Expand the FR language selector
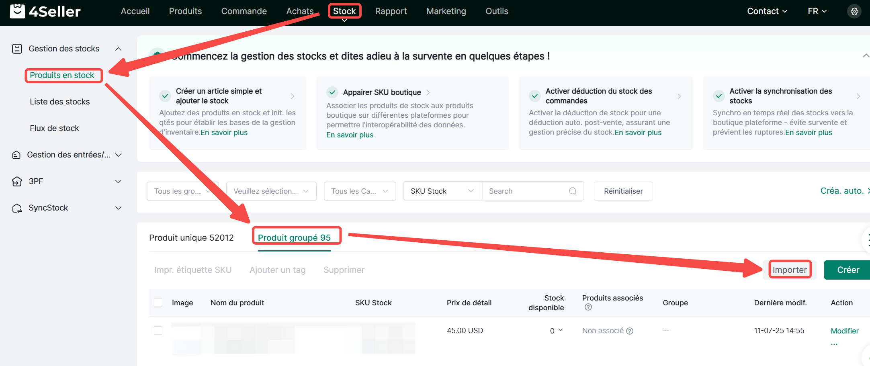 click(817, 11)
